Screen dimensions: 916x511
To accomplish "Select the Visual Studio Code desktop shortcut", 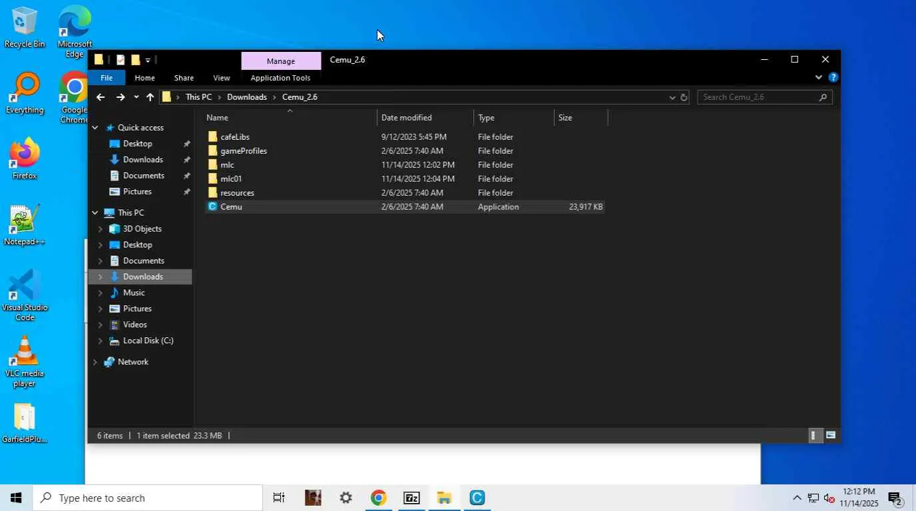I will 25,295.
